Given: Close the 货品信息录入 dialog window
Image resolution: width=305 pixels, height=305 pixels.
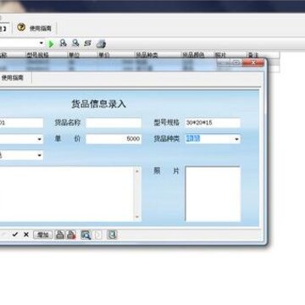Looking at the screenshot, I should [x=253, y=63].
